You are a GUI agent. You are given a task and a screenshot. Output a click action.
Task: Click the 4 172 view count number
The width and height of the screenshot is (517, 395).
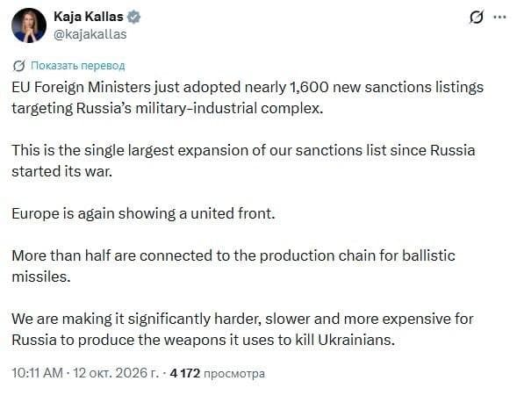(x=184, y=373)
